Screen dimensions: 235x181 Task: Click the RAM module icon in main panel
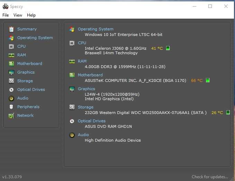click(72, 61)
